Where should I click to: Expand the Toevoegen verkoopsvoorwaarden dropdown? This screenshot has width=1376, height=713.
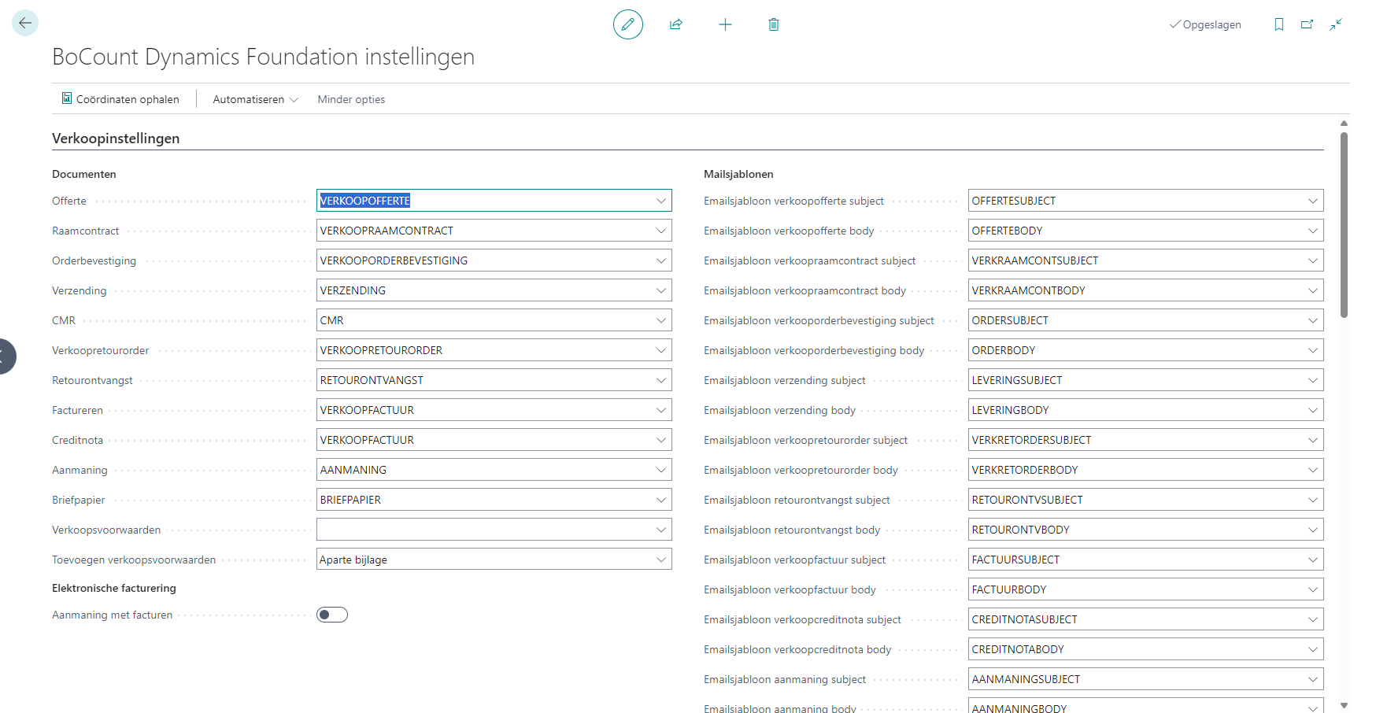pyautogui.click(x=661, y=560)
